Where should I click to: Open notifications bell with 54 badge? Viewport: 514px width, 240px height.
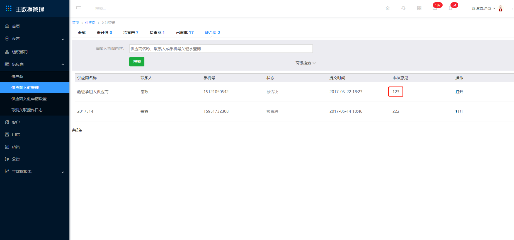(451, 8)
